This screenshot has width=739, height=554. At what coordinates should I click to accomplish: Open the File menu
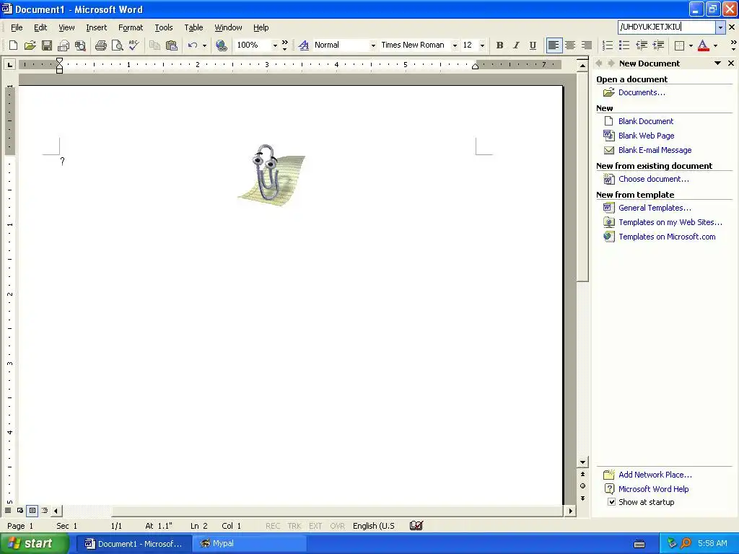pos(17,27)
